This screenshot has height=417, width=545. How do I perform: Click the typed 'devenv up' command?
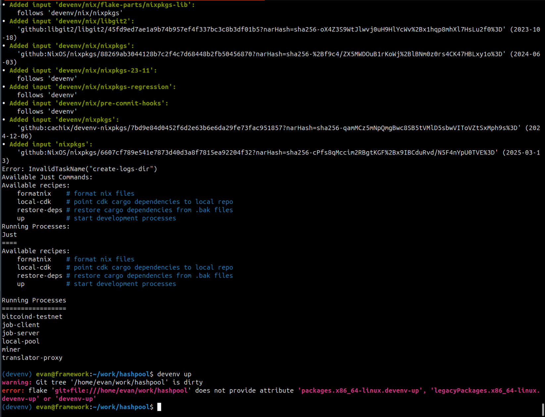(x=174, y=374)
